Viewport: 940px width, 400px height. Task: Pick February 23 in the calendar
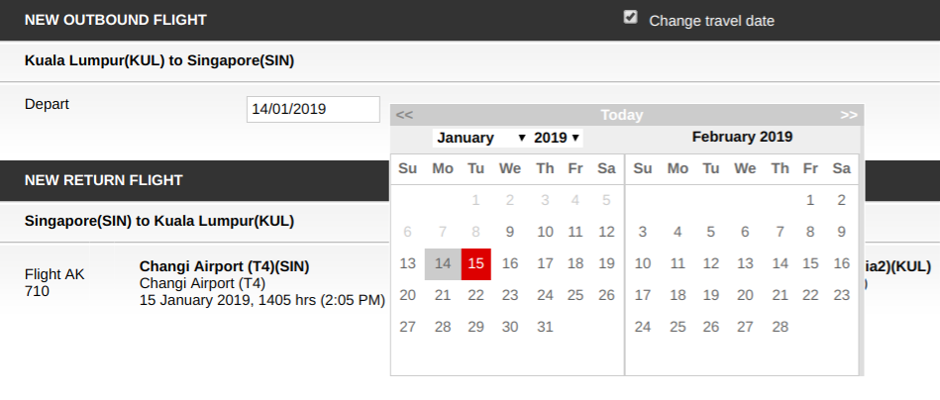[x=842, y=295]
